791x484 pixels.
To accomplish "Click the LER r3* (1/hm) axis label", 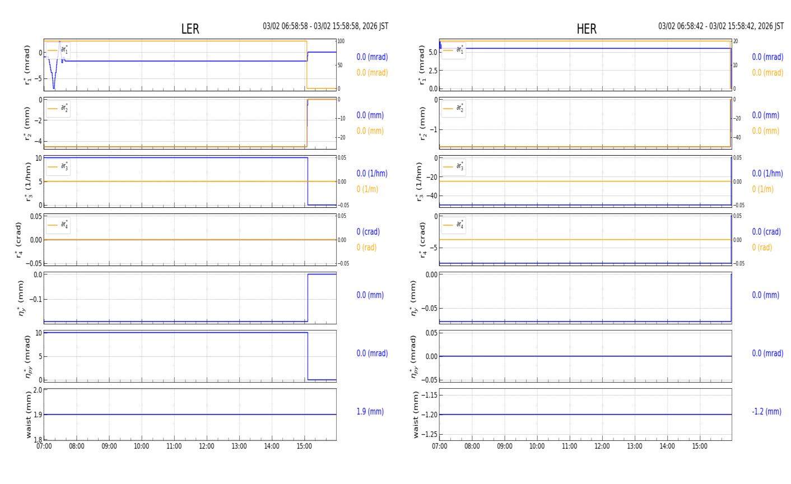I will [27, 182].
